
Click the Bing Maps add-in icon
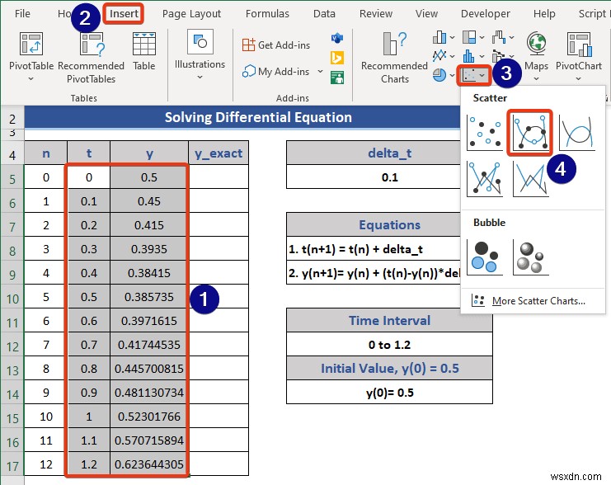tap(337, 58)
